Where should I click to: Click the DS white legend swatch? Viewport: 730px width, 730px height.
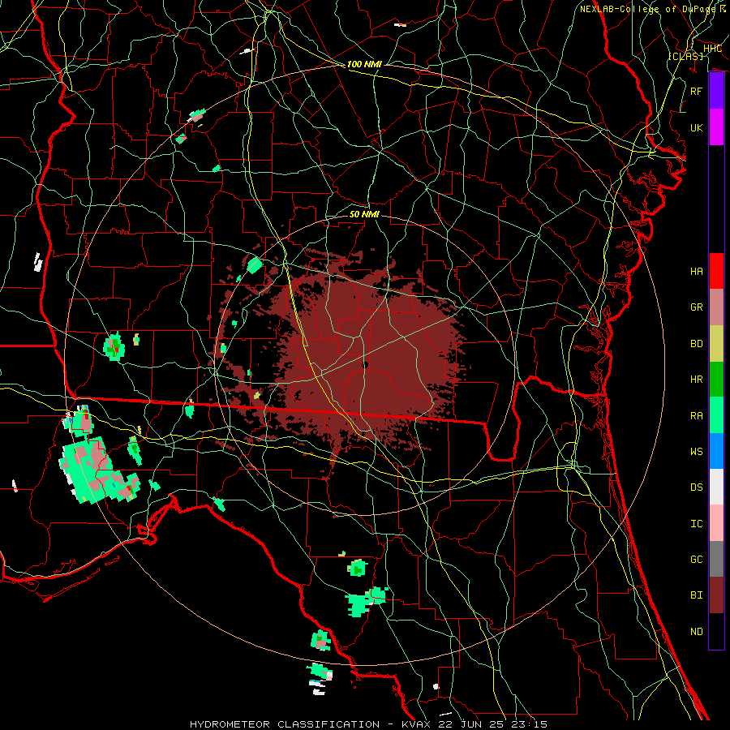tap(716, 487)
